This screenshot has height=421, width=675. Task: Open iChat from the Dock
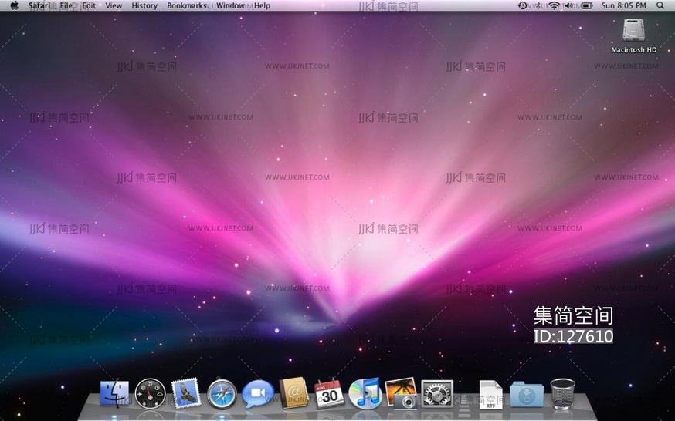(x=257, y=393)
